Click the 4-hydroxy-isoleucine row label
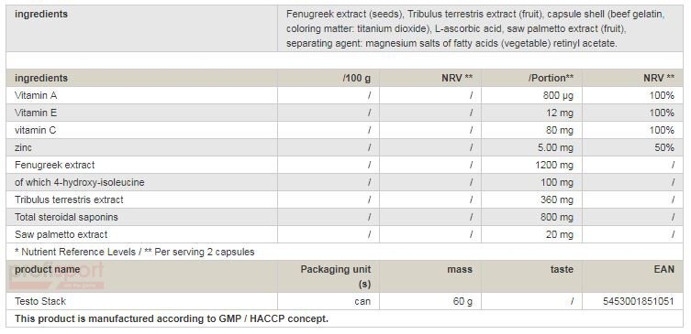The width and height of the screenshot is (691, 334). pos(79,182)
